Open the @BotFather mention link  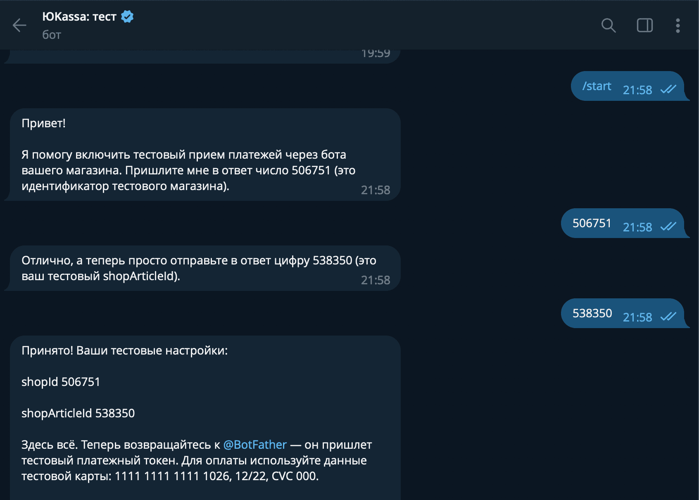pyautogui.click(x=255, y=445)
